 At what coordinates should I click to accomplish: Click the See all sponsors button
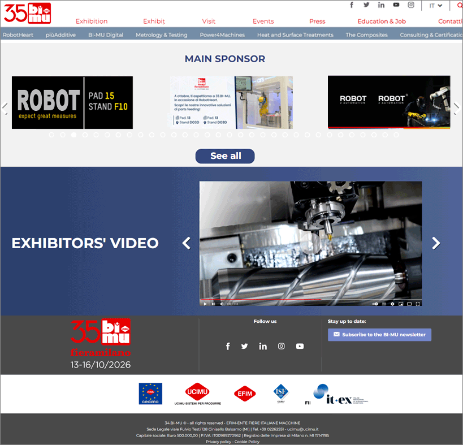click(x=225, y=156)
